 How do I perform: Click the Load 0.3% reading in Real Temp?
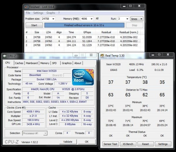point(136,70)
